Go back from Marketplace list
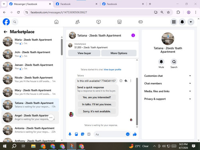200x150 pixels. pos(6,32)
